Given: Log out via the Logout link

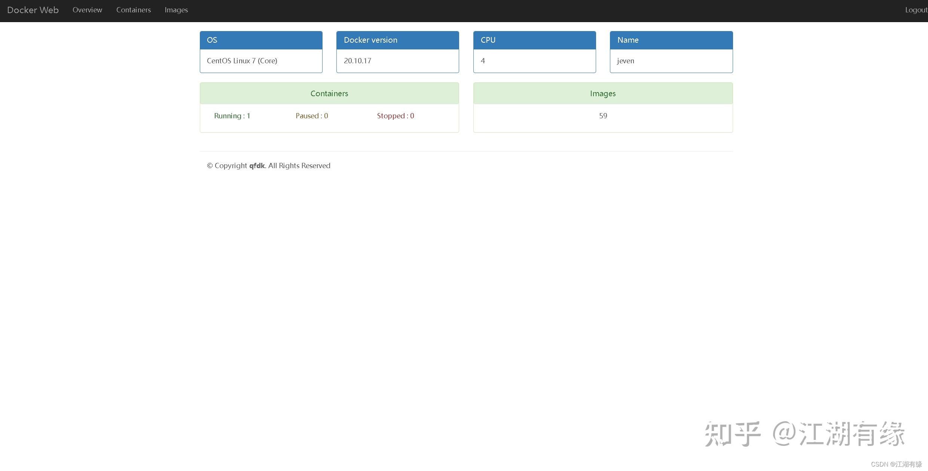Looking at the screenshot, I should (x=916, y=10).
